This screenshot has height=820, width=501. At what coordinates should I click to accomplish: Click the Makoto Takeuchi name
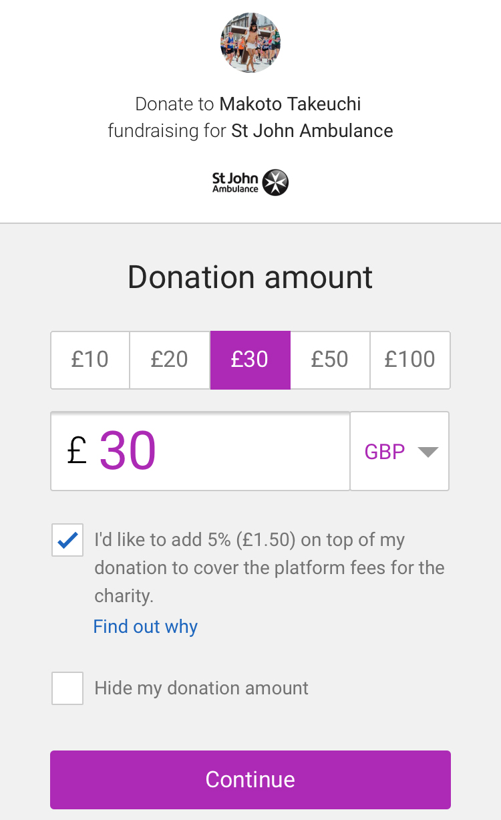[x=291, y=104]
